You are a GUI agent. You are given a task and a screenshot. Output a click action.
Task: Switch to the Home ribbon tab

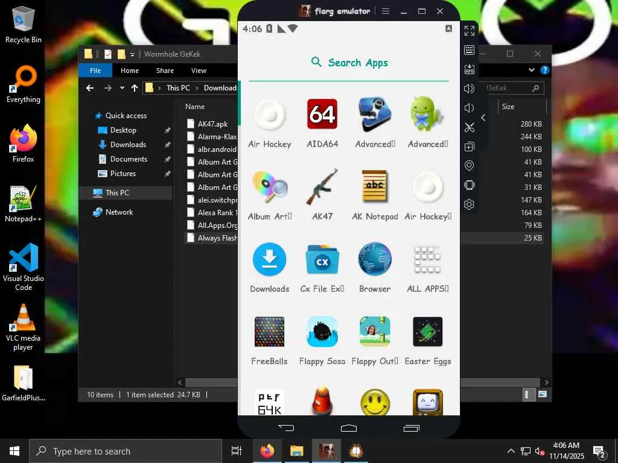(130, 71)
